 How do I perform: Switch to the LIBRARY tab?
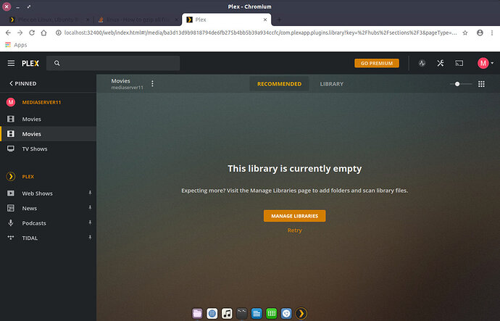coord(332,84)
